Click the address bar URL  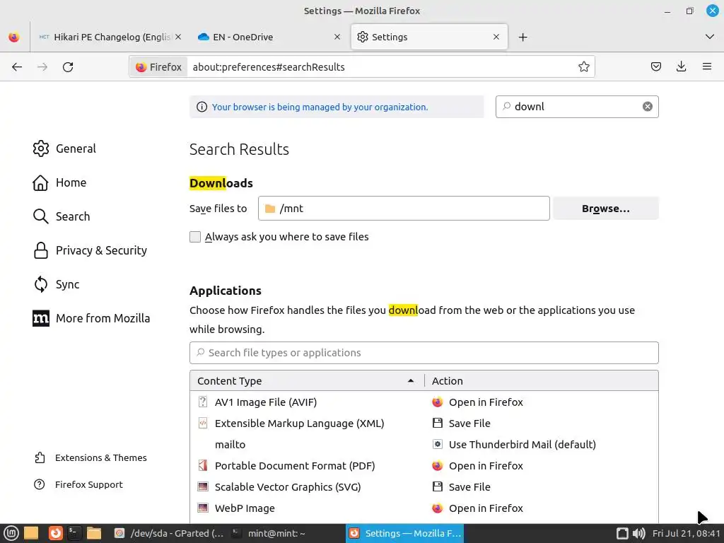[269, 67]
